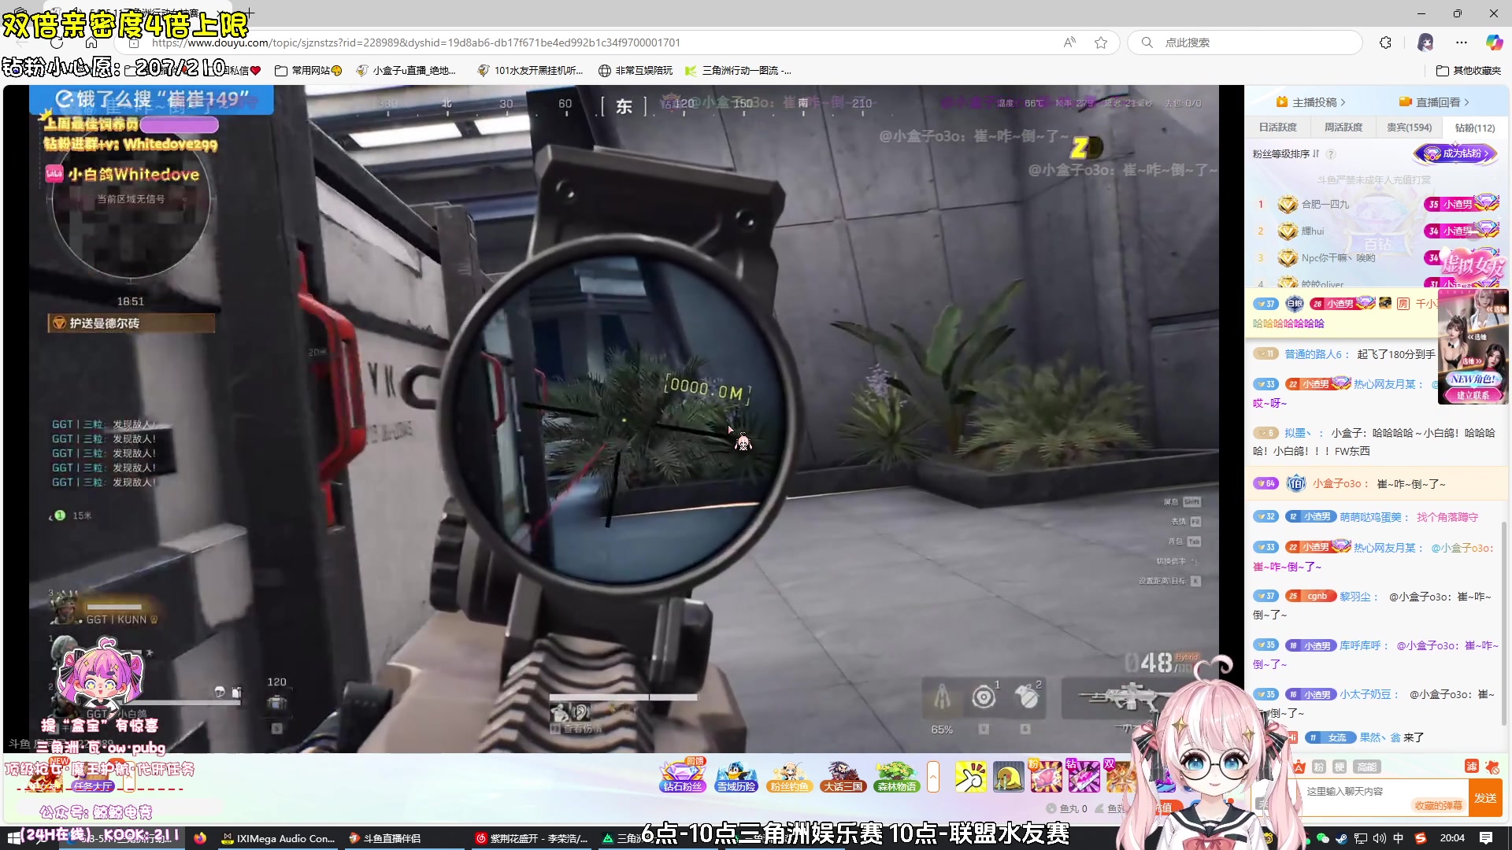
Task: Change 粉丝等级排序 sort order
Action: tap(1286, 153)
